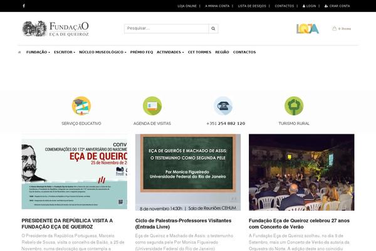Viewport: 376px width, 251px height.
Task: Open A Minha Conta link
Action: [x=217, y=6]
